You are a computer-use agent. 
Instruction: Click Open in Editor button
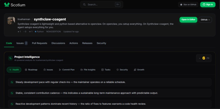[188, 20]
